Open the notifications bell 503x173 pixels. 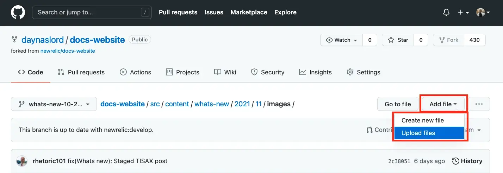pos(446,12)
